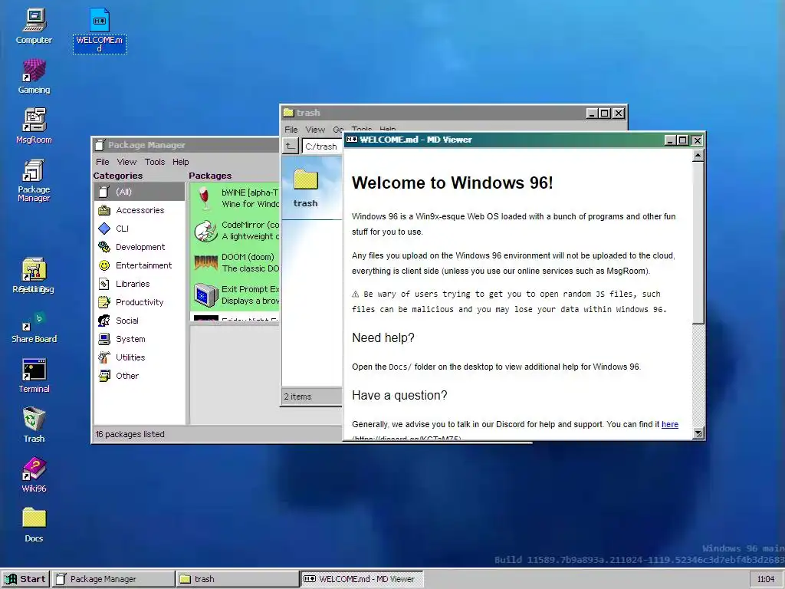Select the Exit Prompt package icon
785x589 pixels.
[x=205, y=295]
